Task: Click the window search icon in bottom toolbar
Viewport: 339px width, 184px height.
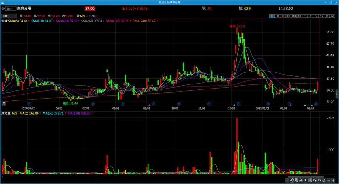Action: [296, 180]
